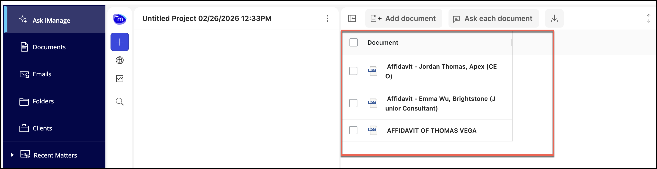Click the blue plus new project button
This screenshot has width=657, height=169.
click(120, 42)
